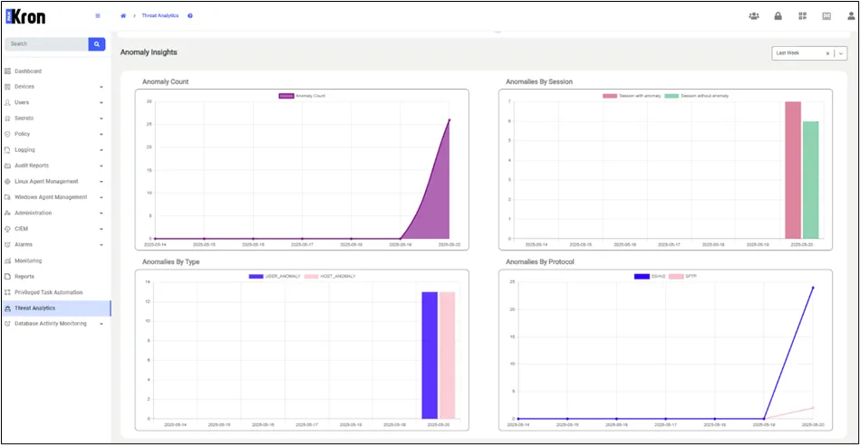860x445 pixels.
Task: Click the Linux Agent Management icon
Action: click(x=7, y=182)
